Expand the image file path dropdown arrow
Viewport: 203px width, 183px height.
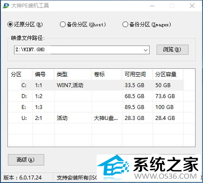pos(146,50)
